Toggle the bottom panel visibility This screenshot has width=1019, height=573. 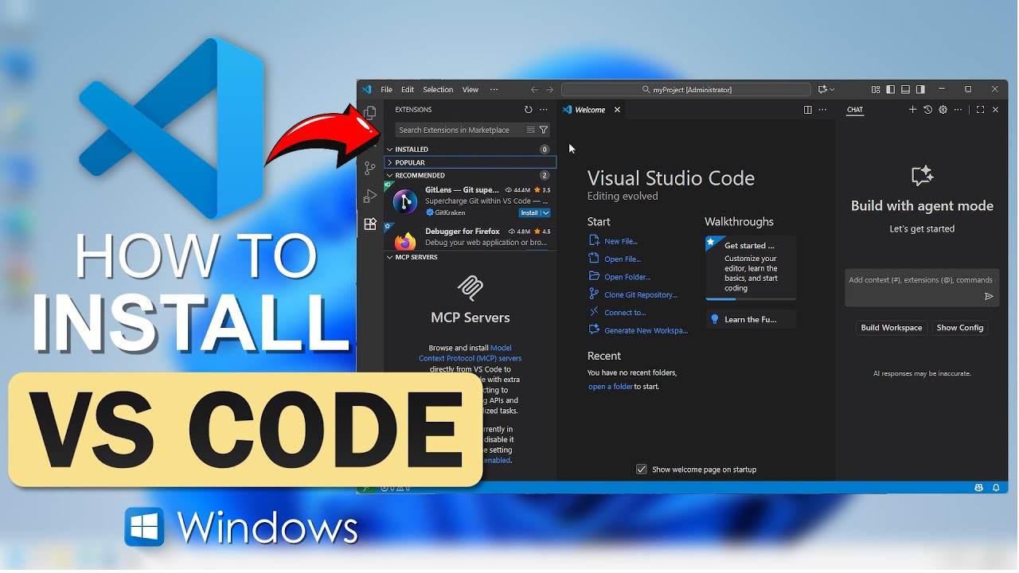pyautogui.click(x=905, y=90)
